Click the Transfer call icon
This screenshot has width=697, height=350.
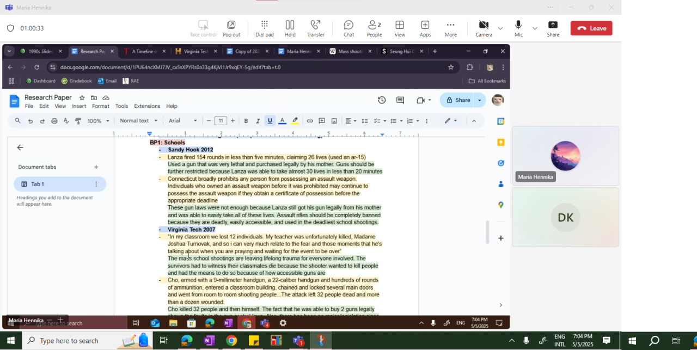[315, 28]
